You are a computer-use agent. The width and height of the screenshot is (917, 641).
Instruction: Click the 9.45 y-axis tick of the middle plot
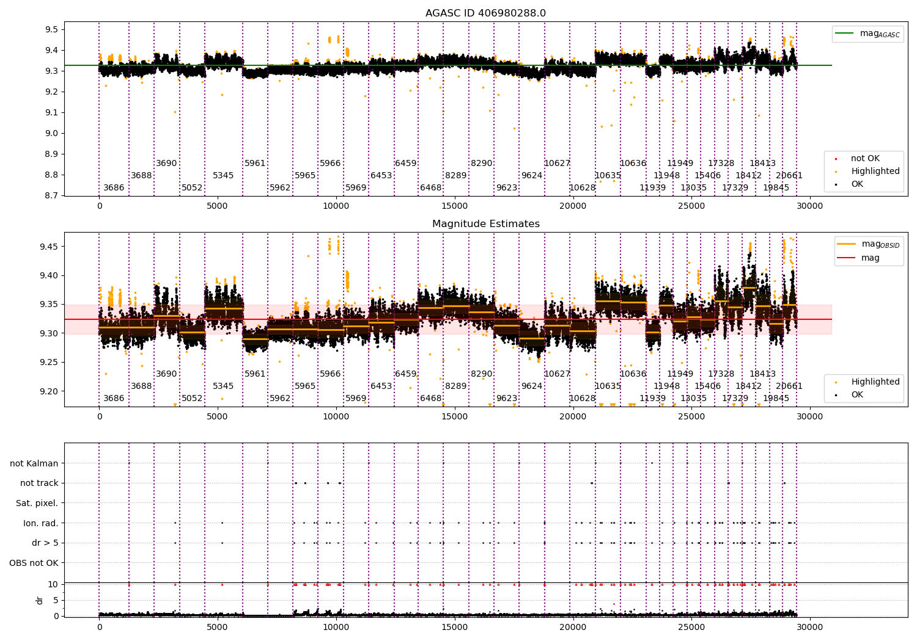point(50,247)
